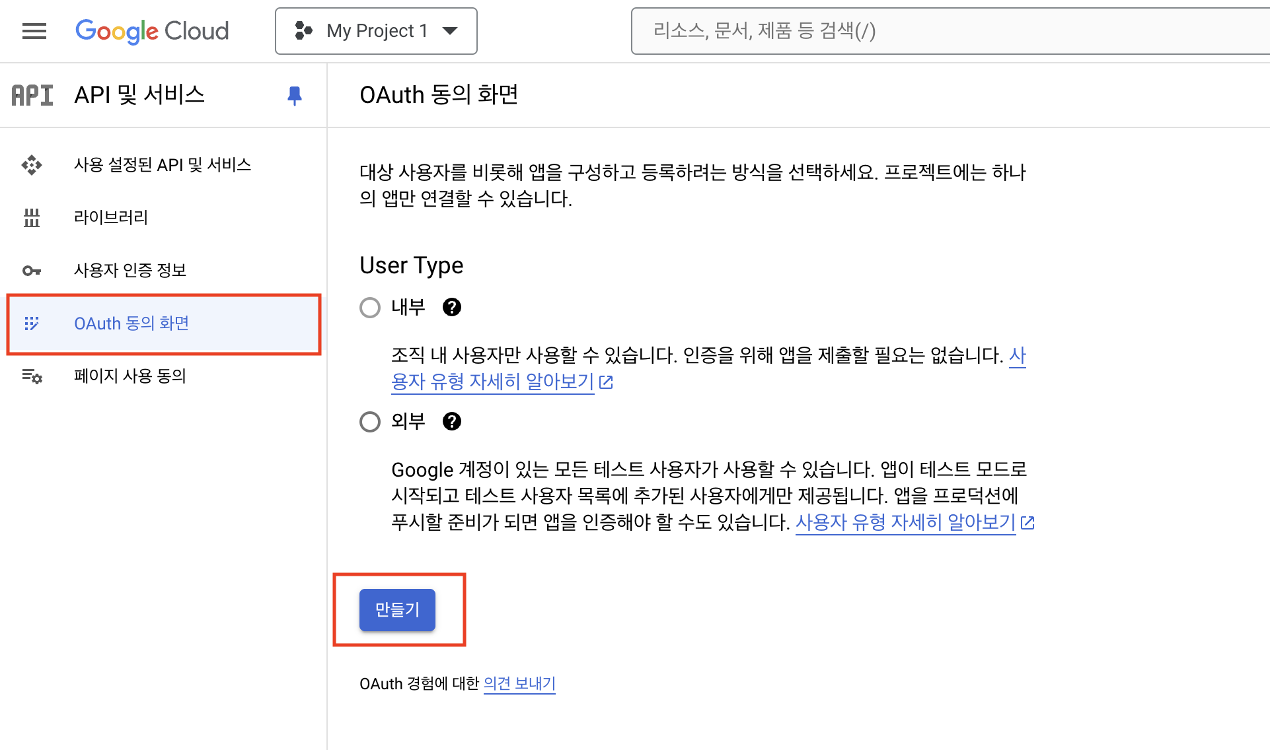This screenshot has height=750, width=1270.
Task: Click the 사용 설정된 API 및 서비스 icon
Action: 32,165
